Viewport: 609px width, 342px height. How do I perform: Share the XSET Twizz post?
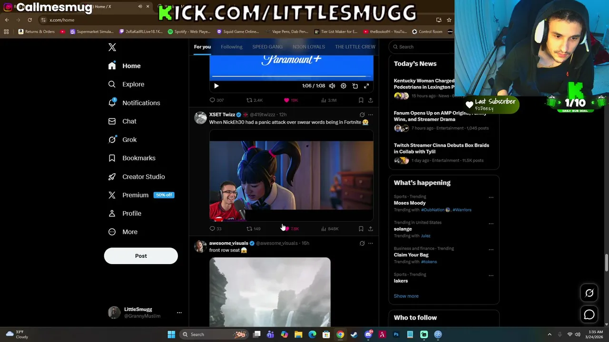371,229
